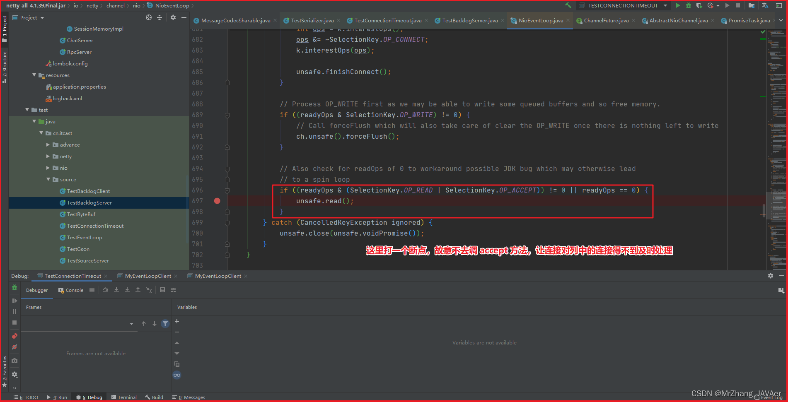Screen dimensions: 788x402
Task: Select next frame down arrow
Action: pyautogui.click(x=155, y=324)
